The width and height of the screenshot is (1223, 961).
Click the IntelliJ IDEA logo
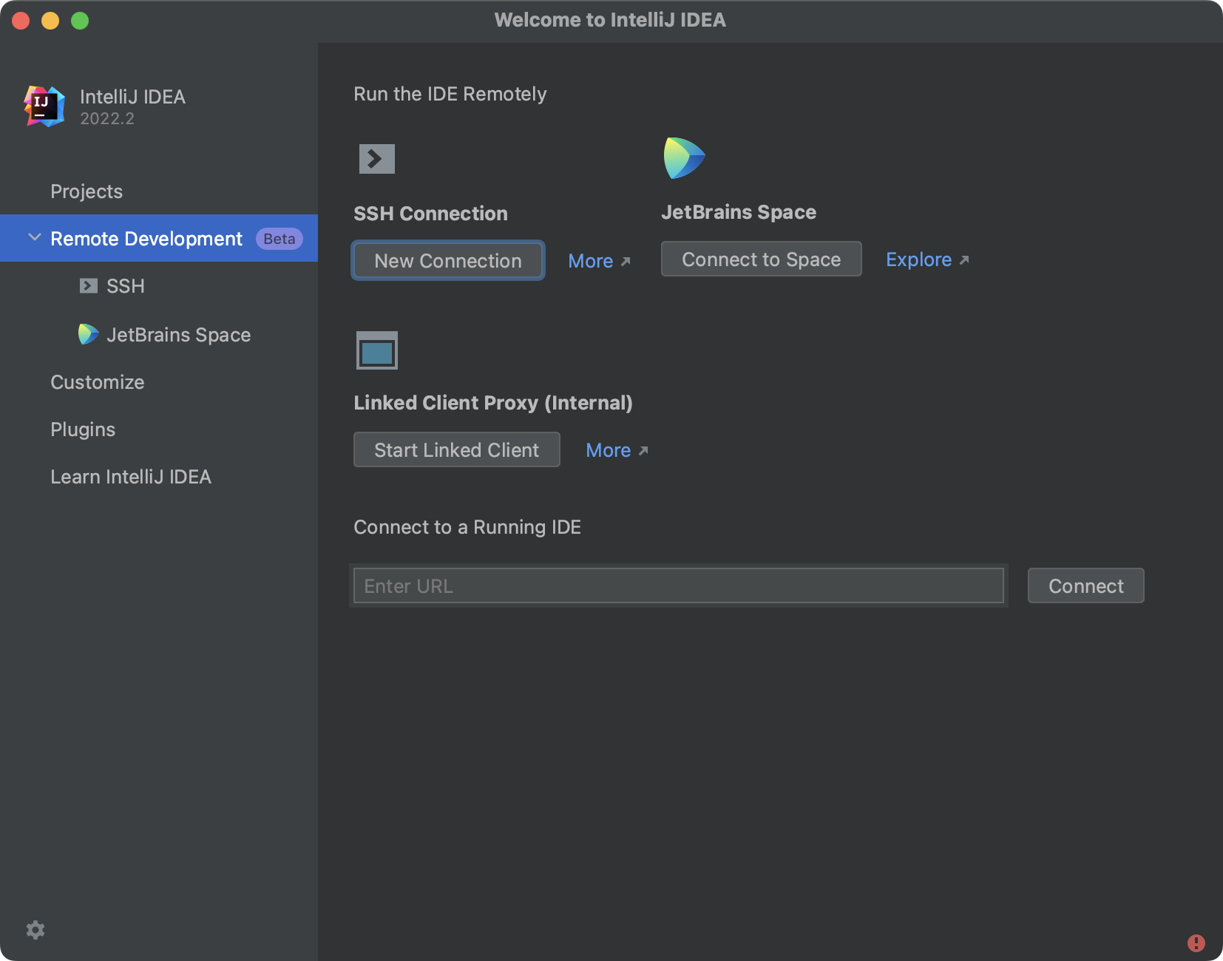tap(43, 106)
